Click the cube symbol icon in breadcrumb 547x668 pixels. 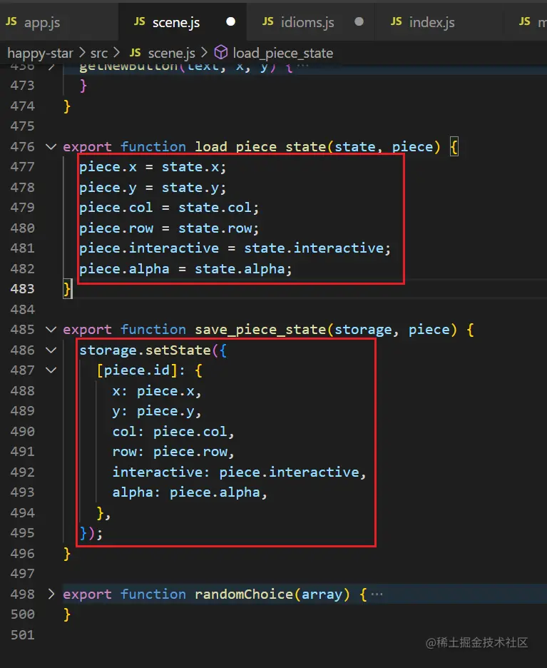221,53
